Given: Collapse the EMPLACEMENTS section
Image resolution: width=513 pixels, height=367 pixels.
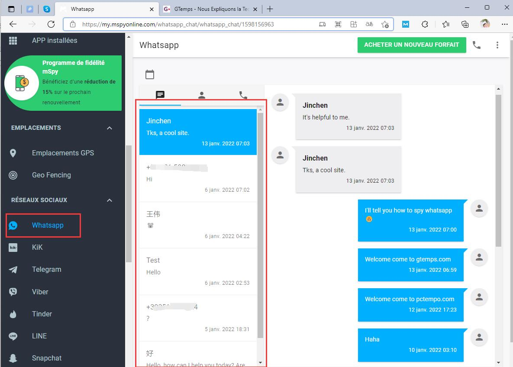Looking at the screenshot, I should [x=110, y=128].
